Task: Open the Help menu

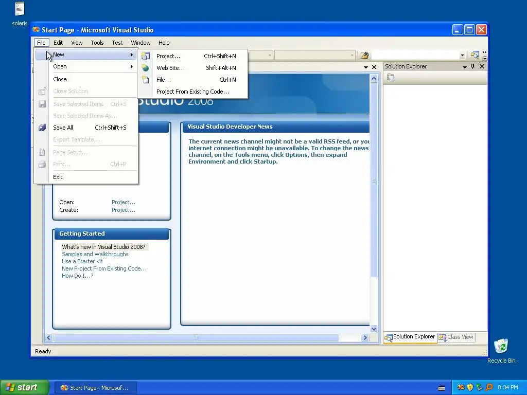Action: coord(164,43)
